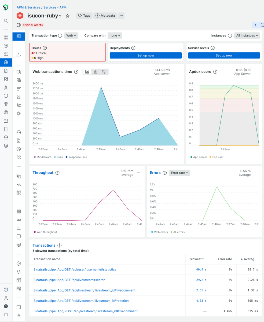Open the browser window icon in main navigation

pyautogui.click(x=6, y=121)
